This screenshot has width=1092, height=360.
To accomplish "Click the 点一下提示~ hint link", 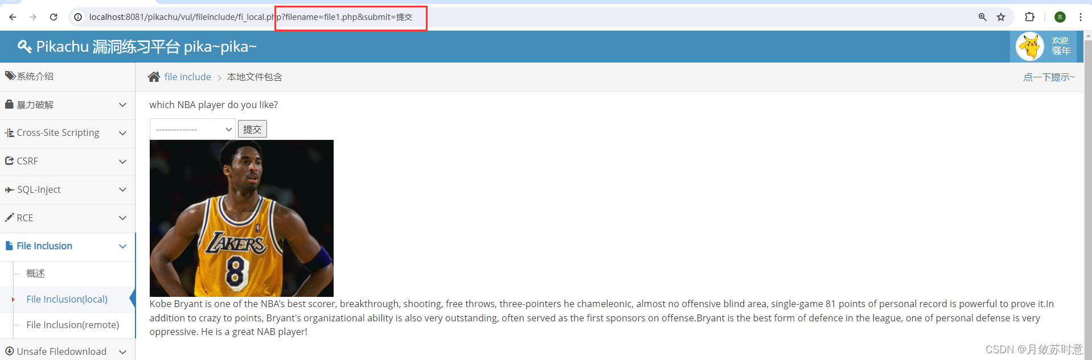I will coord(1049,77).
